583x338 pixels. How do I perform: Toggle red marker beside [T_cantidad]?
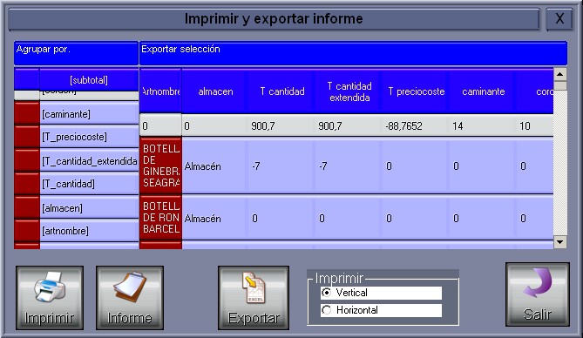27,184
